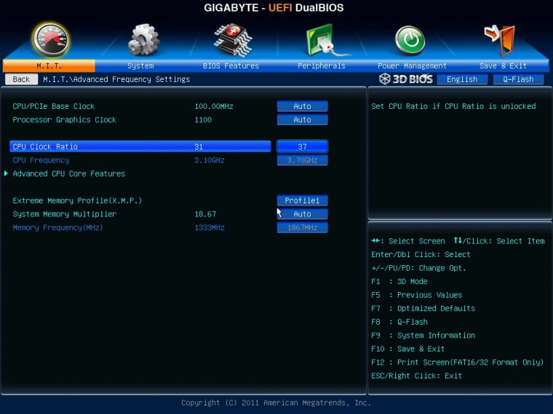
Task: Select the BIOS Features chip icon
Action: 233,40
